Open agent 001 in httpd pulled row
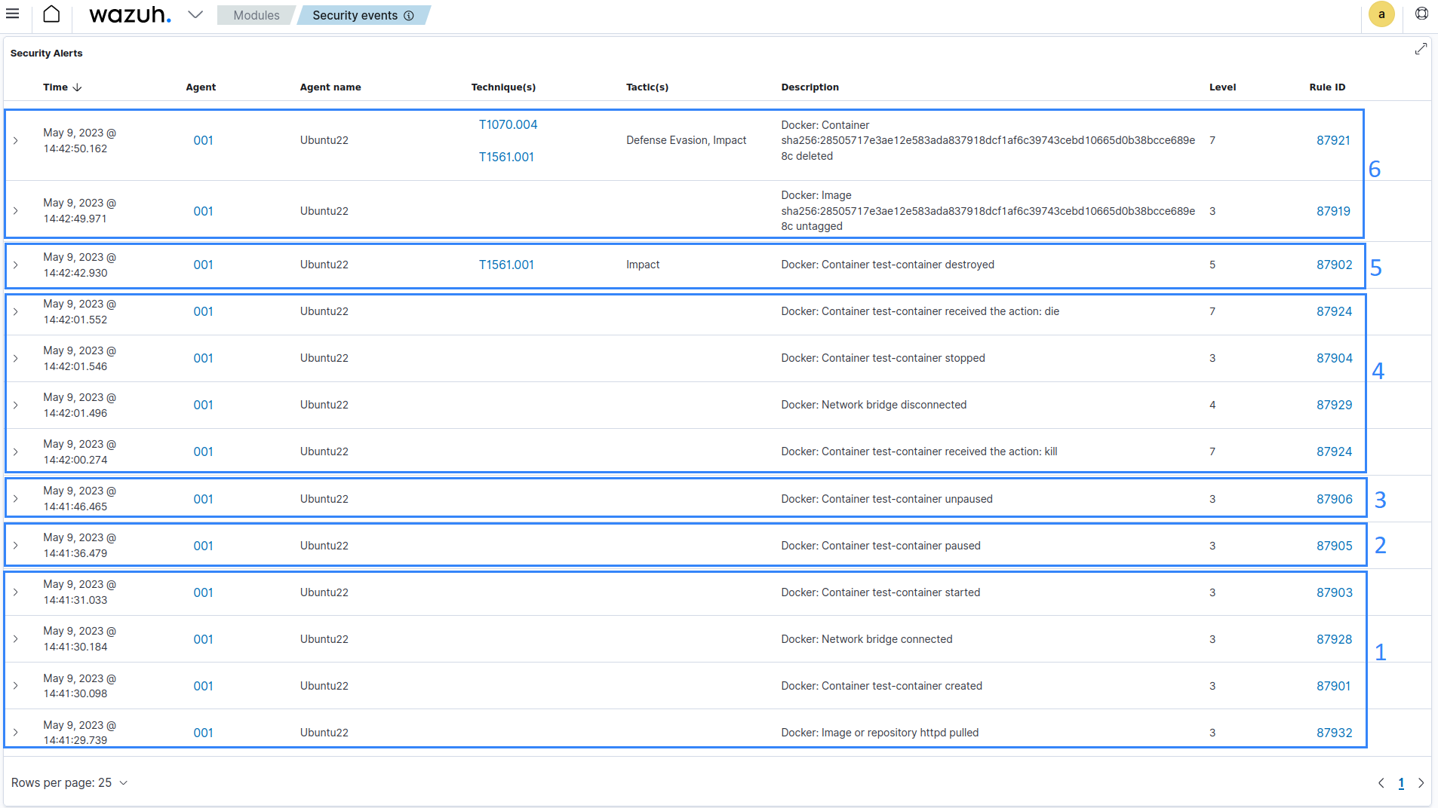 tap(203, 733)
